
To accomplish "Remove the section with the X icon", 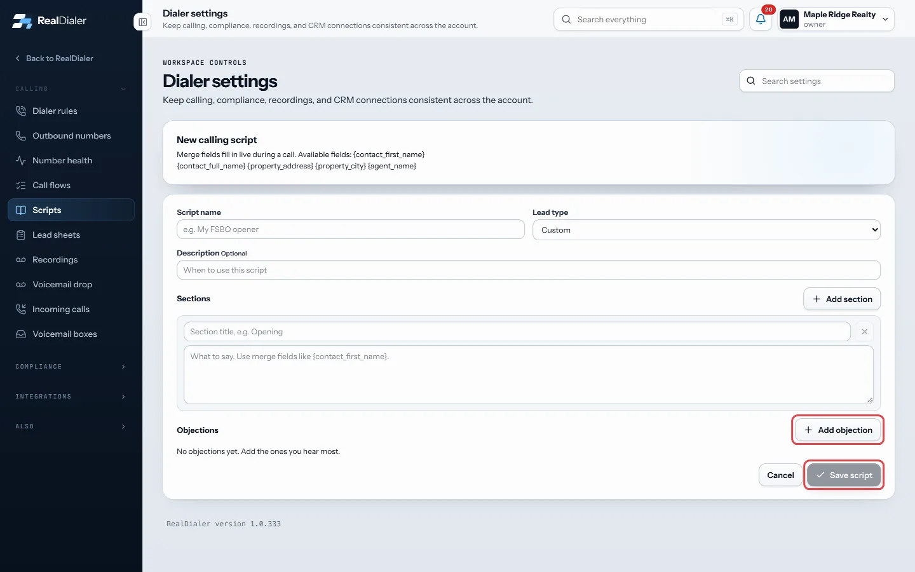I will tap(864, 332).
